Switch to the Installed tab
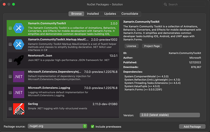The image size is (210, 132). point(93,14)
